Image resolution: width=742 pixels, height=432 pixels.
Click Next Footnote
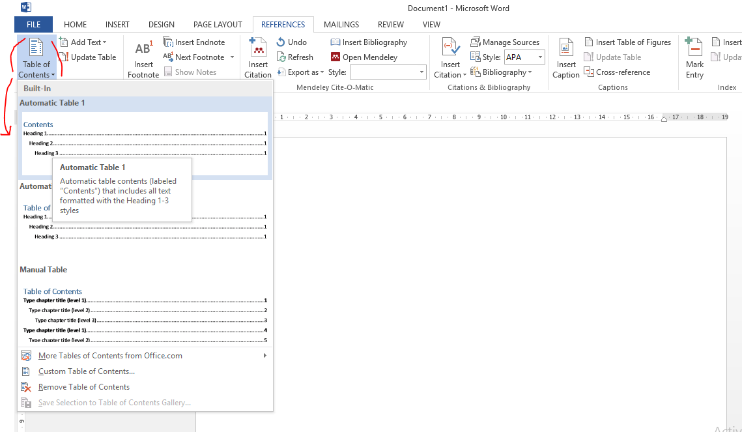pos(195,57)
